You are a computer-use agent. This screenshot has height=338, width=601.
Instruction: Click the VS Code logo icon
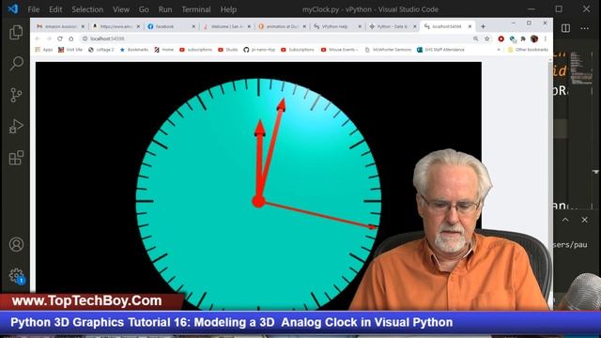(13, 8)
